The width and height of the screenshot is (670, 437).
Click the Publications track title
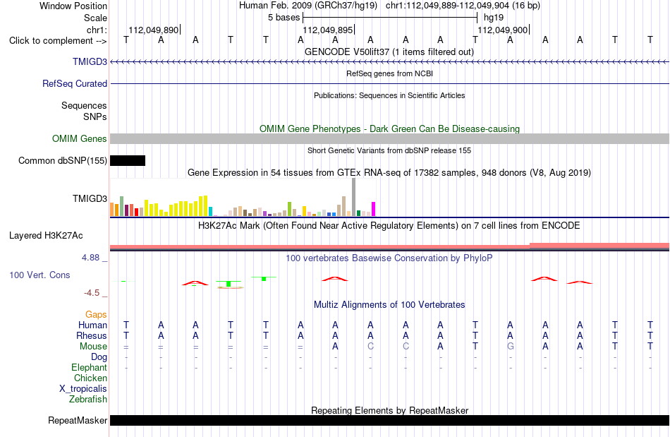pos(389,95)
